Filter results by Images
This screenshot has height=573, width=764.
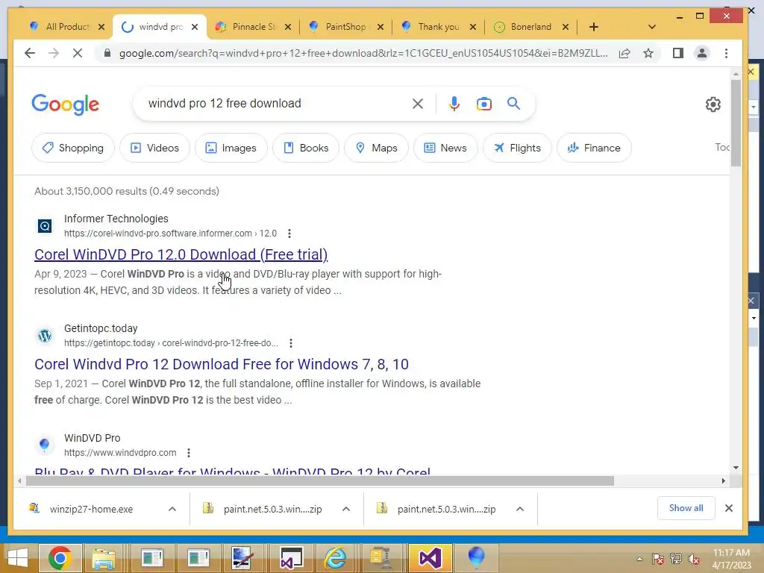coord(231,148)
